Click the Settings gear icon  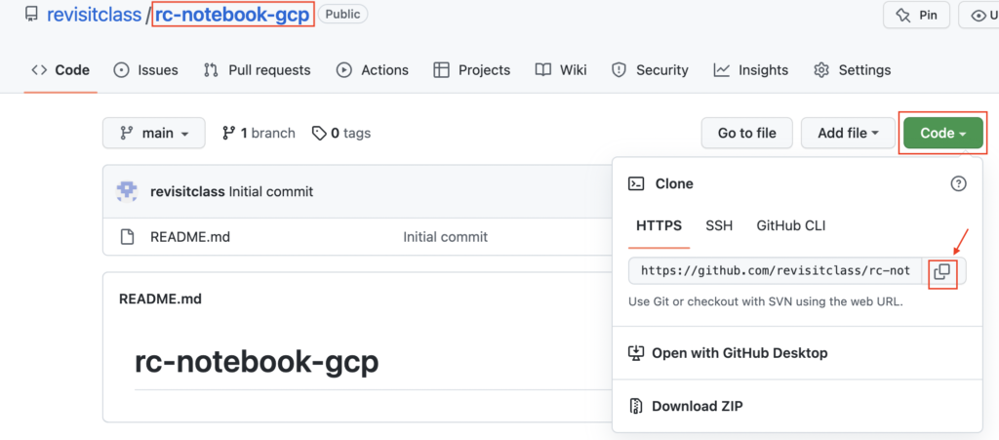pyautogui.click(x=821, y=70)
